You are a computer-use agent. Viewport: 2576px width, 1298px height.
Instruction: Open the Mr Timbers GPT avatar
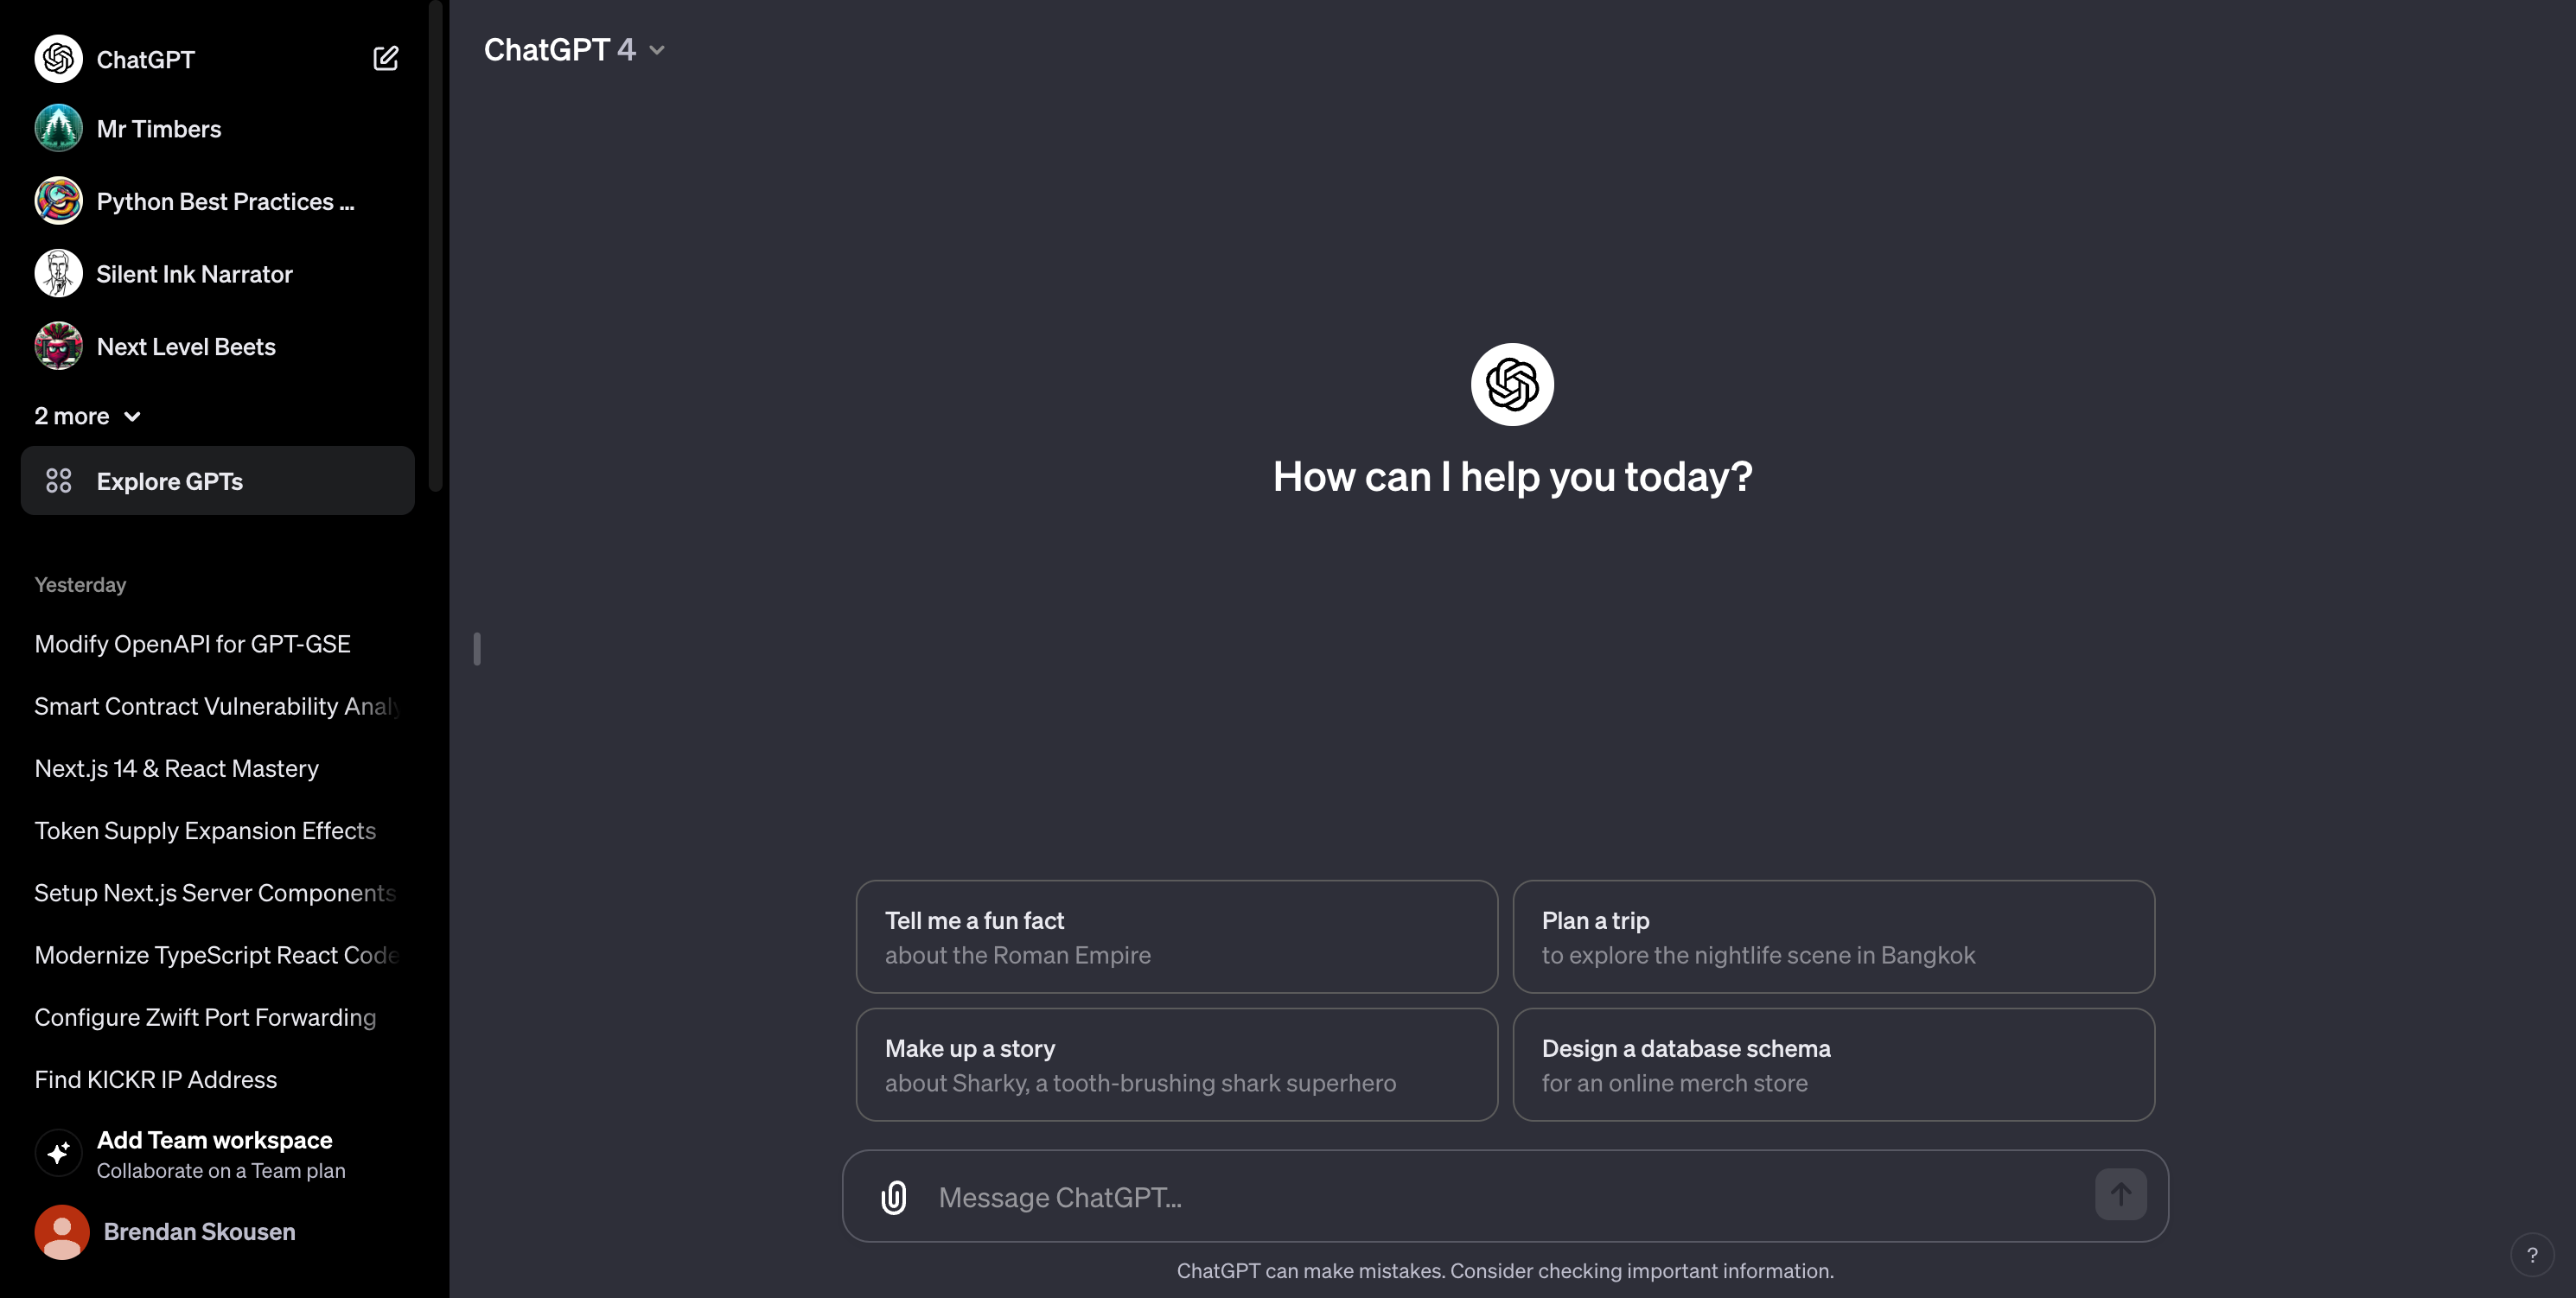[x=58, y=129]
